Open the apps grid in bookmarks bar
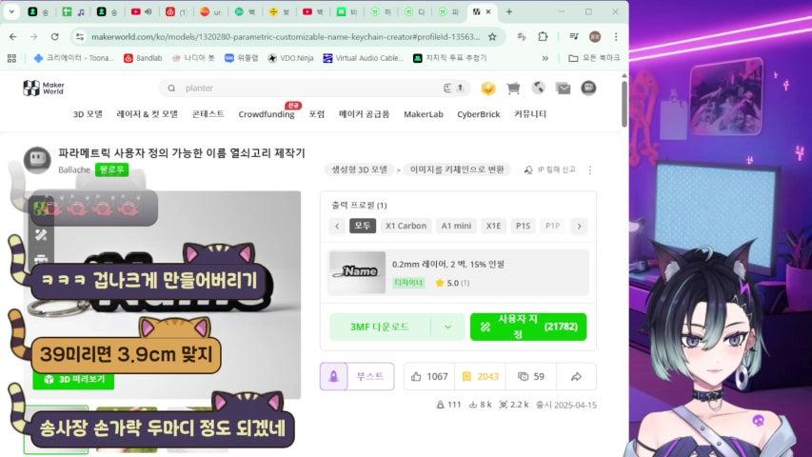 (12, 58)
